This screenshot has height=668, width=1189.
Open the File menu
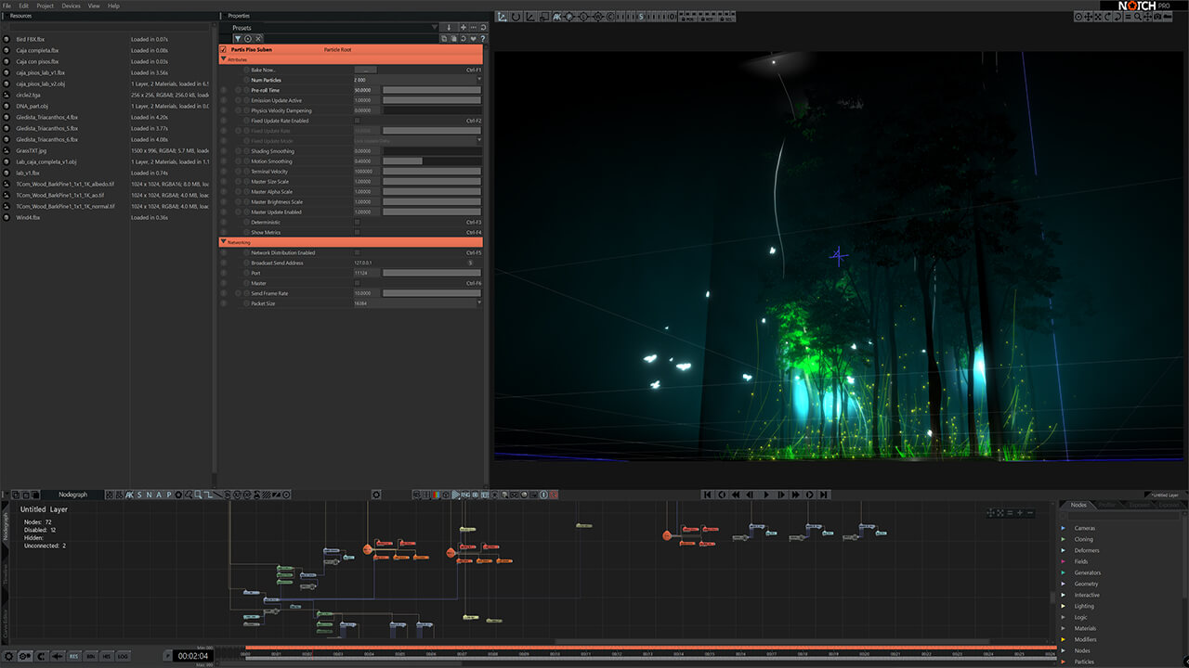pyautogui.click(x=7, y=6)
